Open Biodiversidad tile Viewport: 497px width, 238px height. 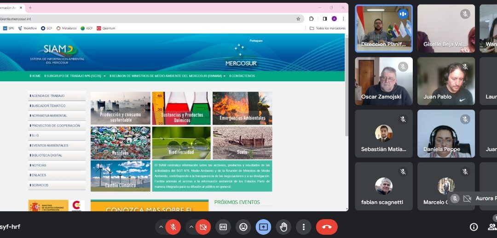point(181,143)
